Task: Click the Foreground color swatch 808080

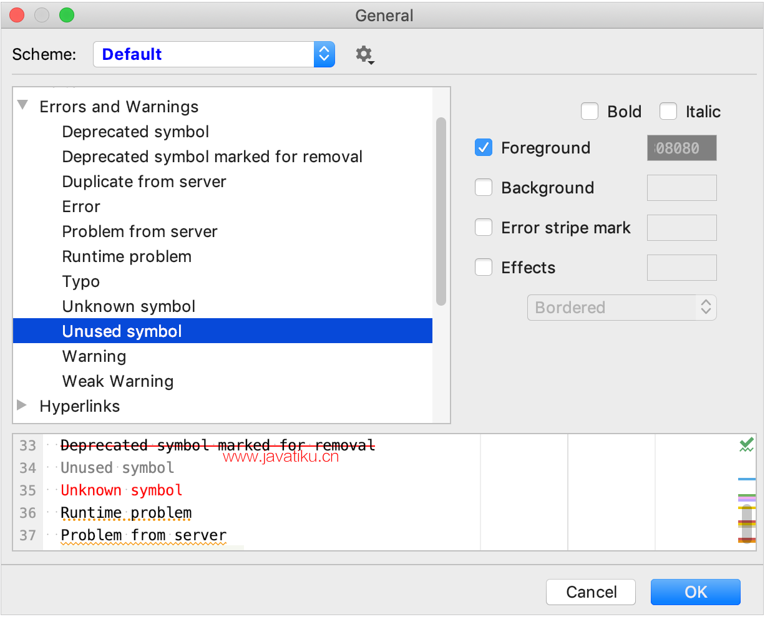Action: click(x=682, y=148)
